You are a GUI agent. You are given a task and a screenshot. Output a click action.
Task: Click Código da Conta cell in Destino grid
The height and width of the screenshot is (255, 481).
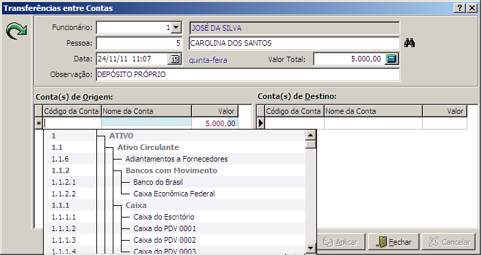(x=294, y=123)
